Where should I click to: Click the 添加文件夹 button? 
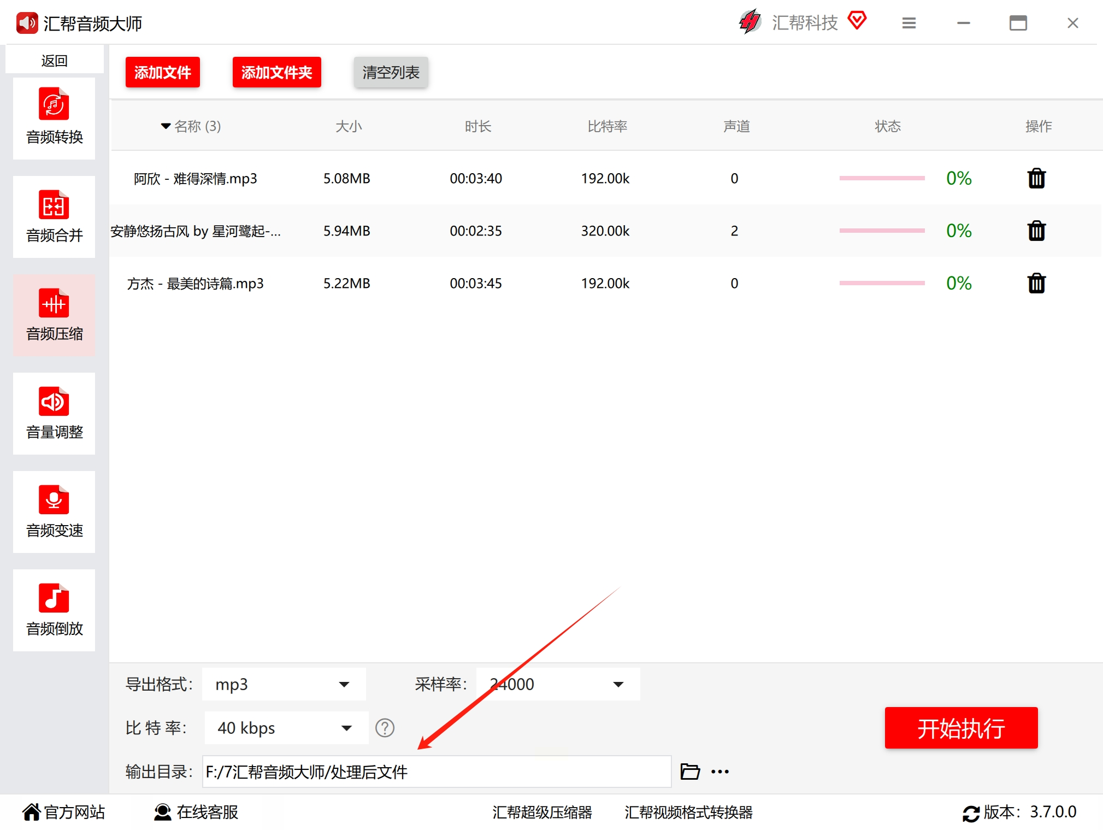(277, 72)
